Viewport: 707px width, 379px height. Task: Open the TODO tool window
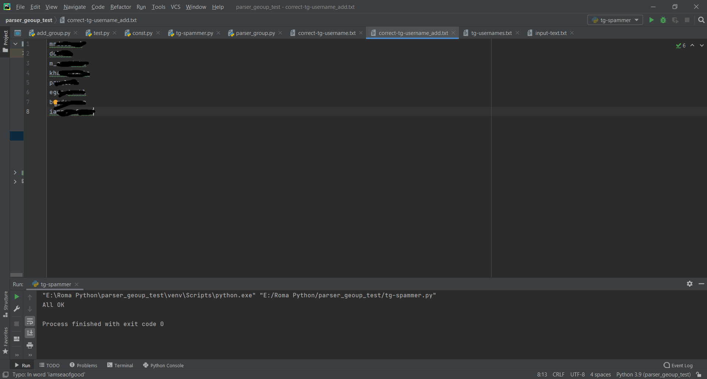[49, 365]
